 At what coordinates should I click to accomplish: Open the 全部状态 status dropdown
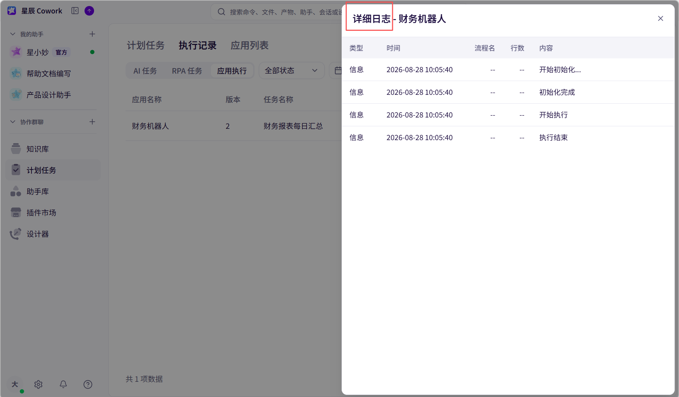[291, 71]
